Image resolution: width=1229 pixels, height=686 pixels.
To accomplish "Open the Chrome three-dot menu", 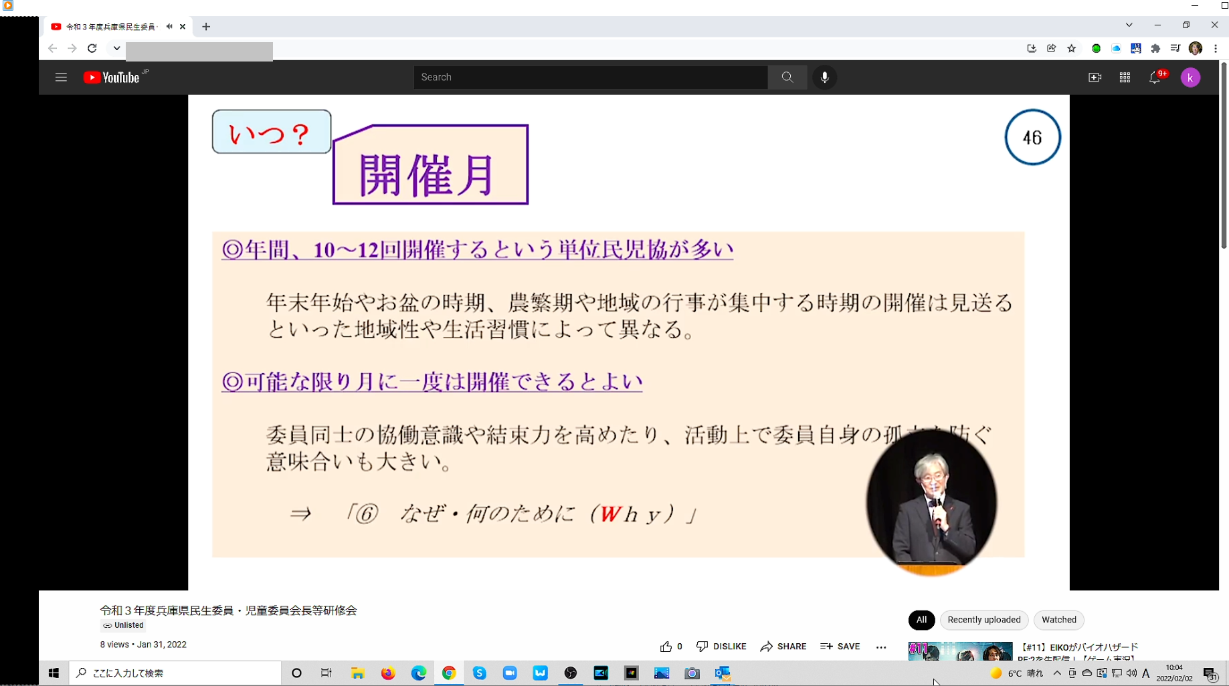I will tap(1216, 48).
